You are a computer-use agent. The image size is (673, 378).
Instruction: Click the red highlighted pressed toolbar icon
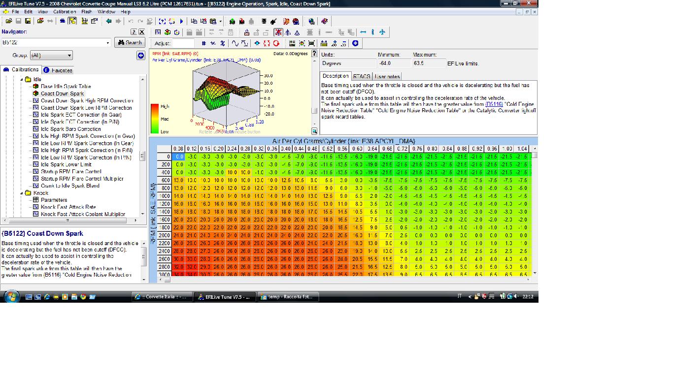[x=278, y=32]
